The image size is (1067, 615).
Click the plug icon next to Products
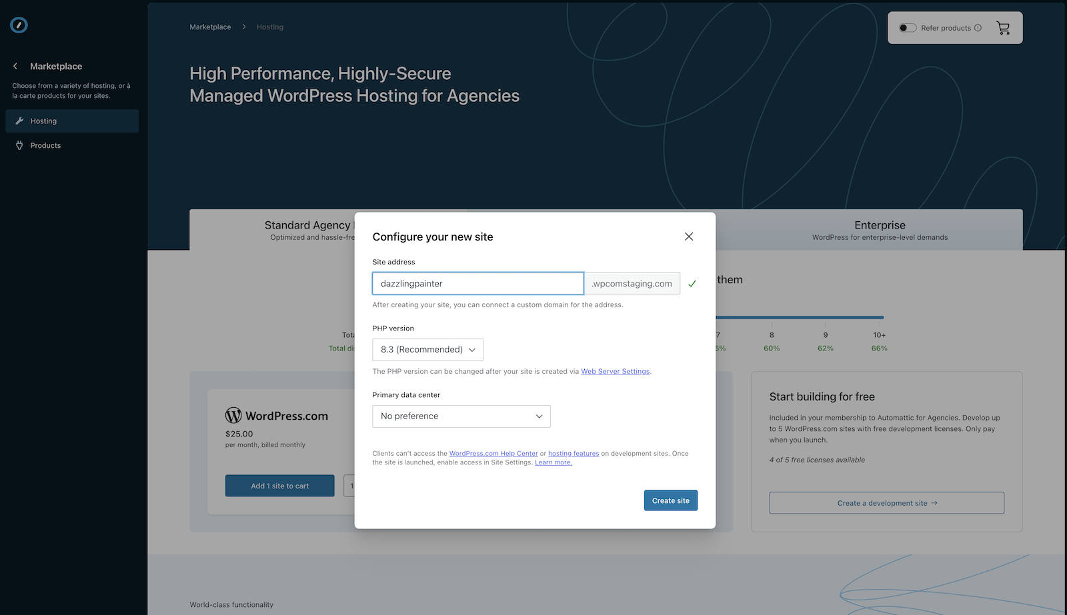19,145
